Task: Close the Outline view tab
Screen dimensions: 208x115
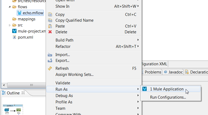Action: [x=23, y=93]
